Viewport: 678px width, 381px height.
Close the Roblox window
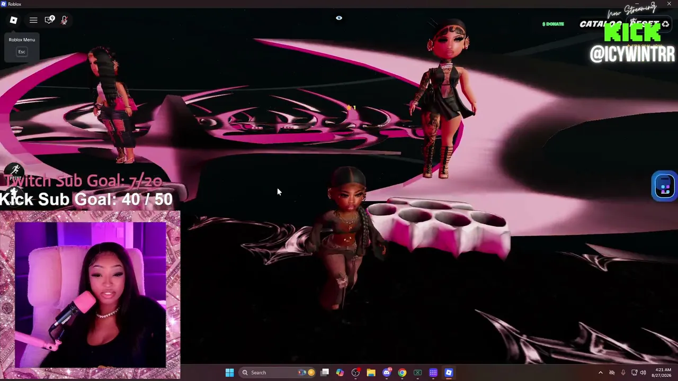point(669,4)
